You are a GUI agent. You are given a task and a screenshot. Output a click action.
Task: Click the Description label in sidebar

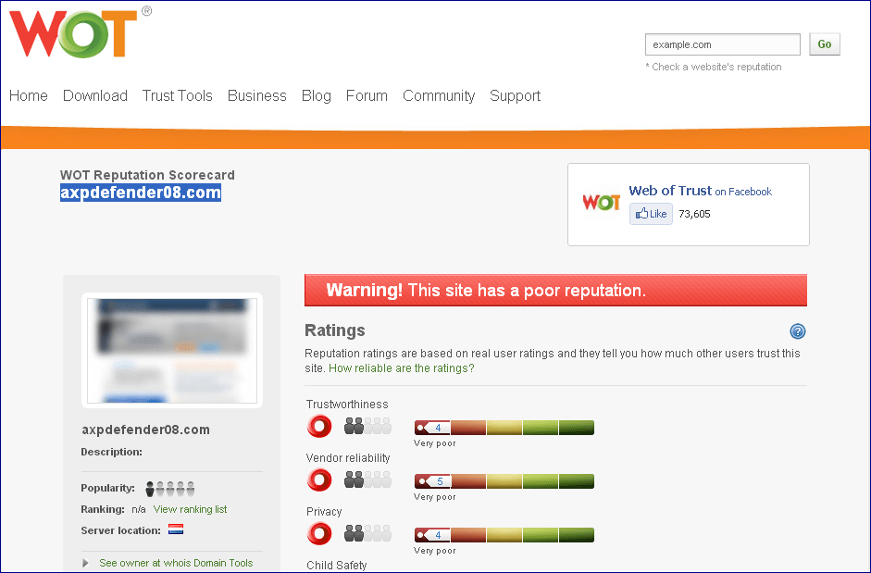[112, 452]
